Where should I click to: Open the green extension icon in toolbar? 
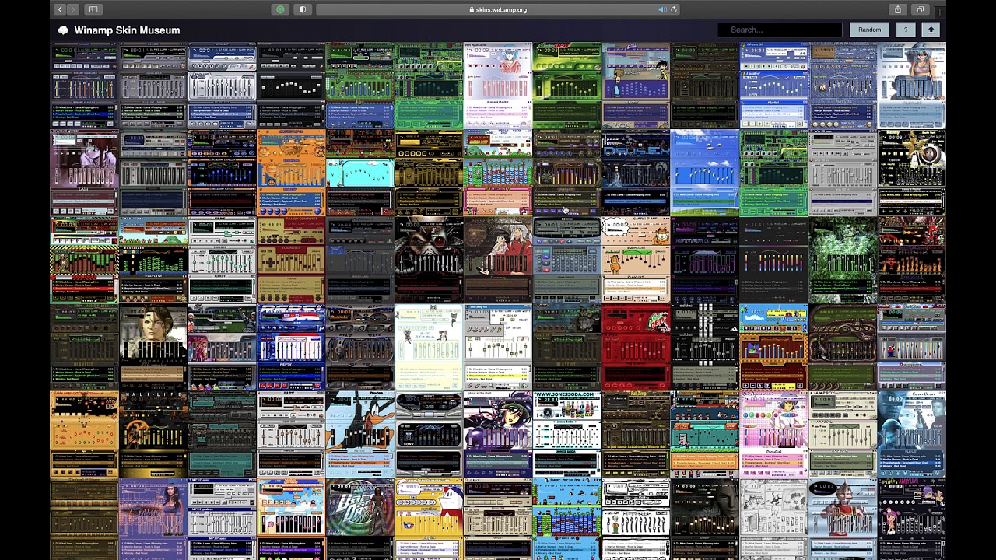pyautogui.click(x=281, y=9)
